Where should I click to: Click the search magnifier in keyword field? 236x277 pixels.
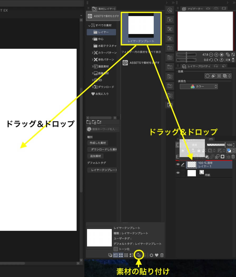[90, 129]
